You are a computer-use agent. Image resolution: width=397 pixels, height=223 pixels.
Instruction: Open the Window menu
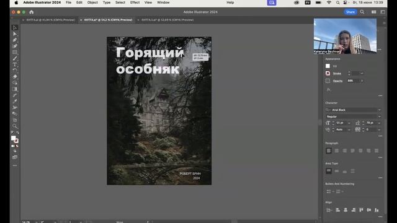click(x=163, y=2)
